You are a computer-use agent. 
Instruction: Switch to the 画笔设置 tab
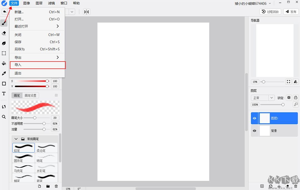pos(31,95)
